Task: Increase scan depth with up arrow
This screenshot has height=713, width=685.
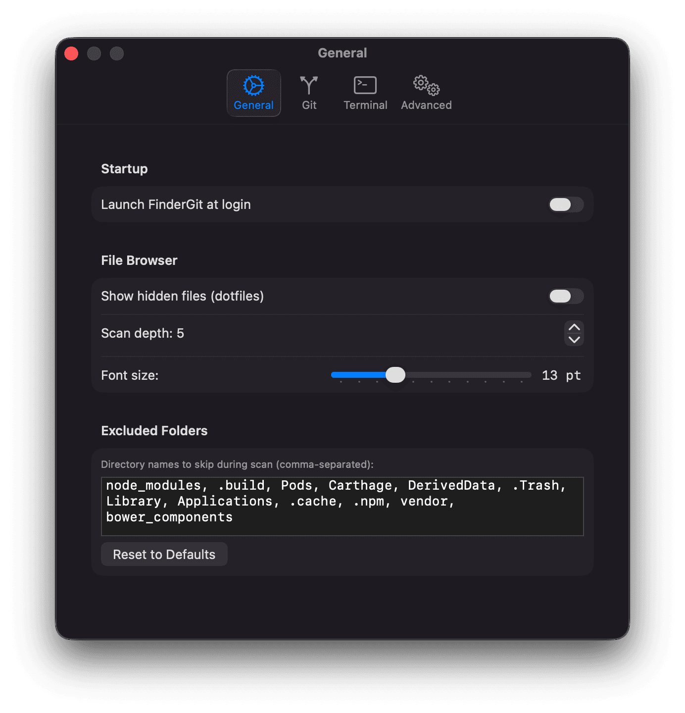Action: click(574, 328)
